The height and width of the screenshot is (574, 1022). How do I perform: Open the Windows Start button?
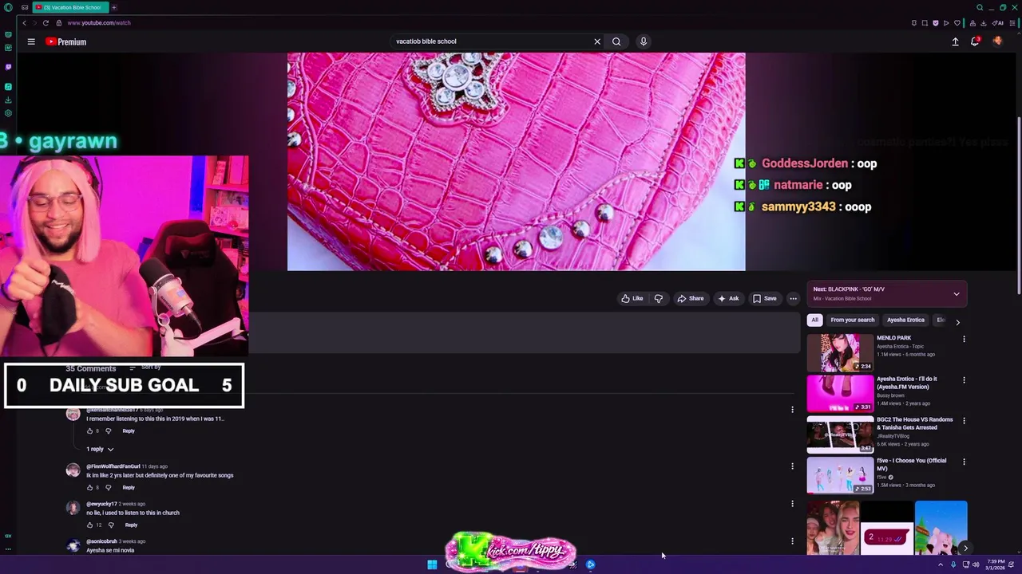click(432, 564)
